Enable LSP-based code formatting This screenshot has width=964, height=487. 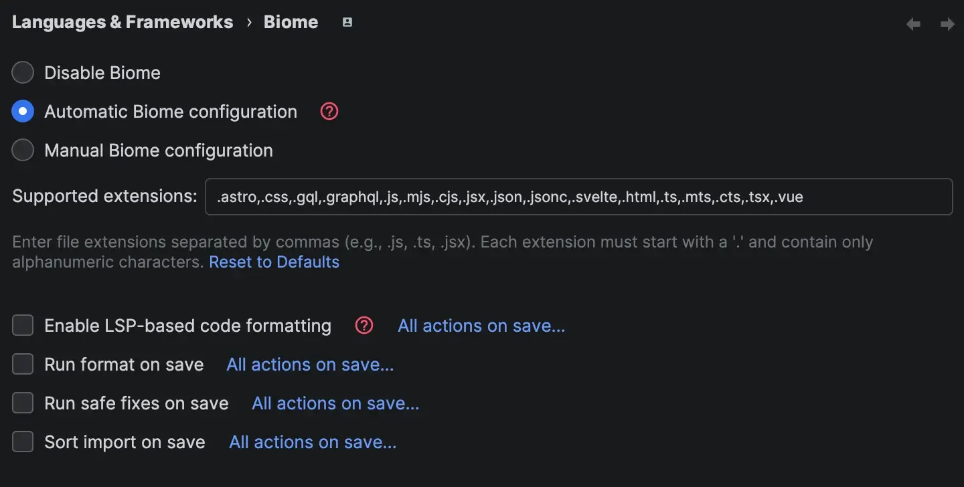22,325
